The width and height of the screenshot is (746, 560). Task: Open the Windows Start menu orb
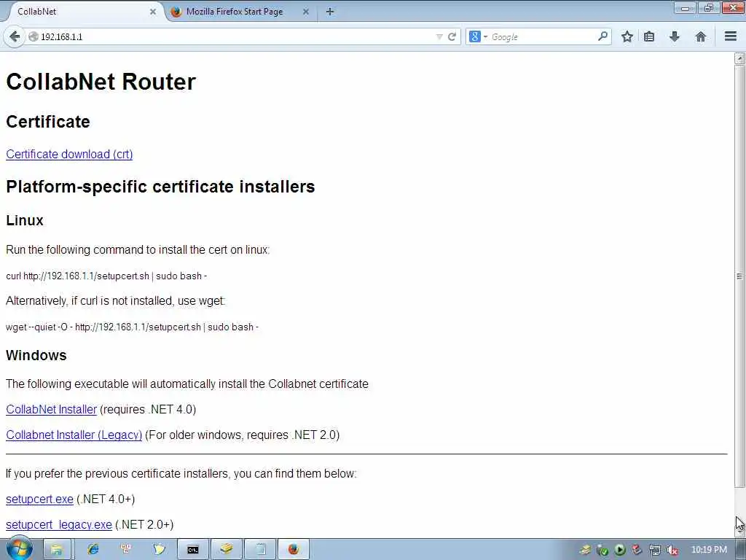pos(20,548)
